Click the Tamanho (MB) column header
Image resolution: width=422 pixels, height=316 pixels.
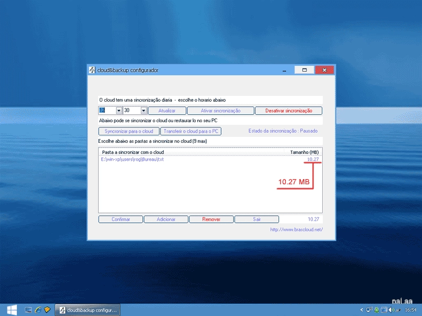tap(303, 152)
